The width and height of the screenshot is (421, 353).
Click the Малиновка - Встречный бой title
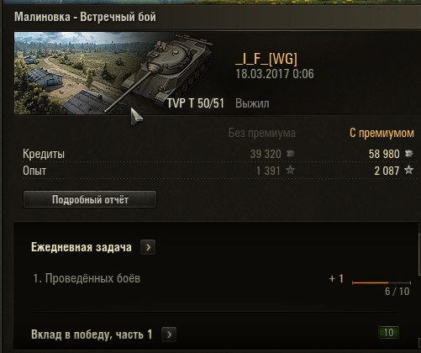tap(85, 17)
